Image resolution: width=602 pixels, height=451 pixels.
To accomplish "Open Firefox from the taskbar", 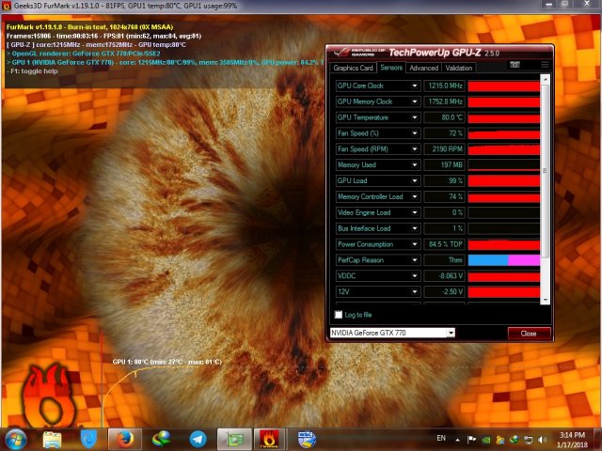I will [x=122, y=438].
